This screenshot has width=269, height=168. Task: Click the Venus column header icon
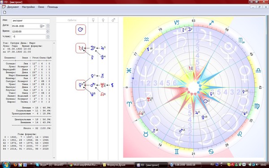pos(103,20)
